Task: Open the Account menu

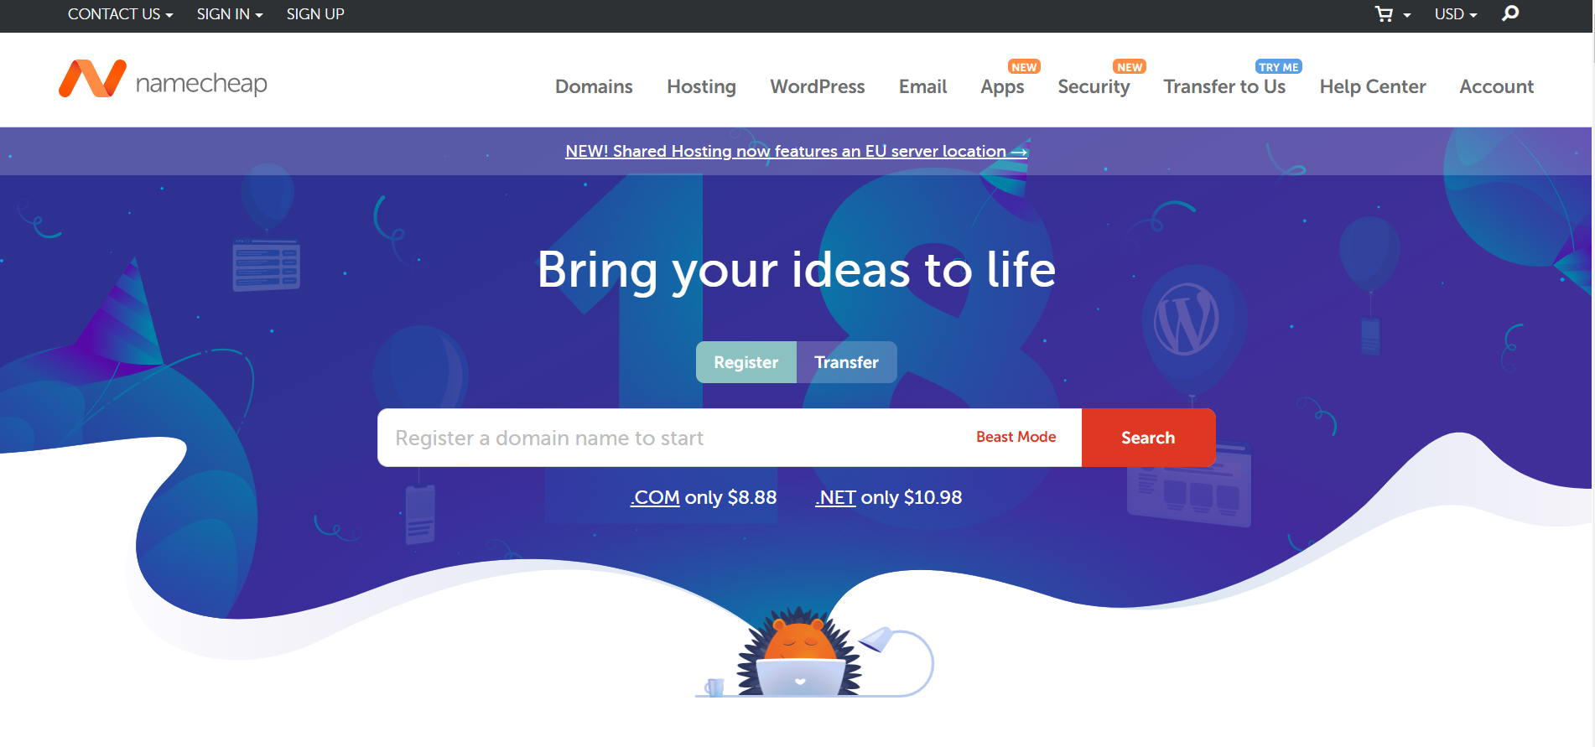Action: 1496,86
